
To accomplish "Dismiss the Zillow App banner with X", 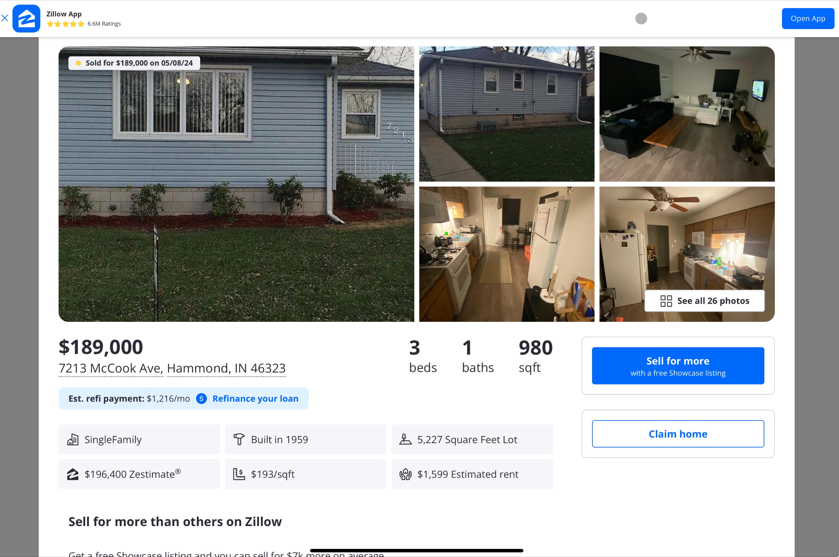I will (x=5, y=18).
